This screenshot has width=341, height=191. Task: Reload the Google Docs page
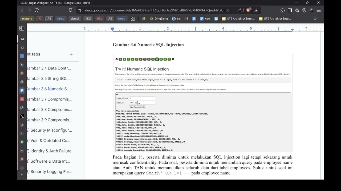tap(37, 10)
